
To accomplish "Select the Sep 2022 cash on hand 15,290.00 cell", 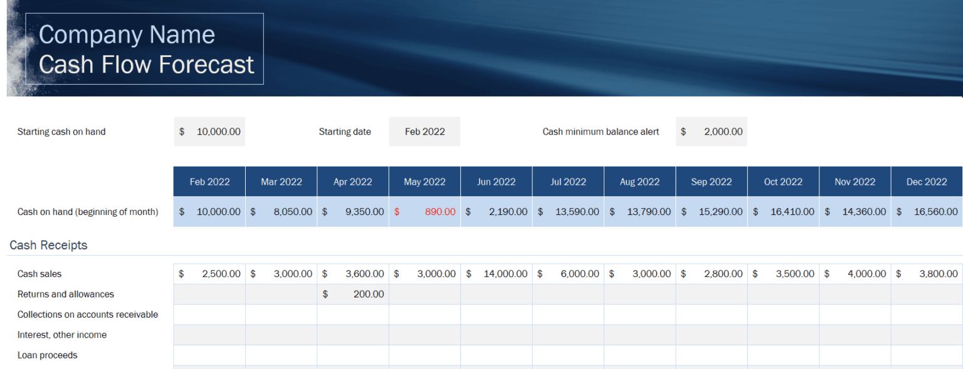I will (x=712, y=212).
